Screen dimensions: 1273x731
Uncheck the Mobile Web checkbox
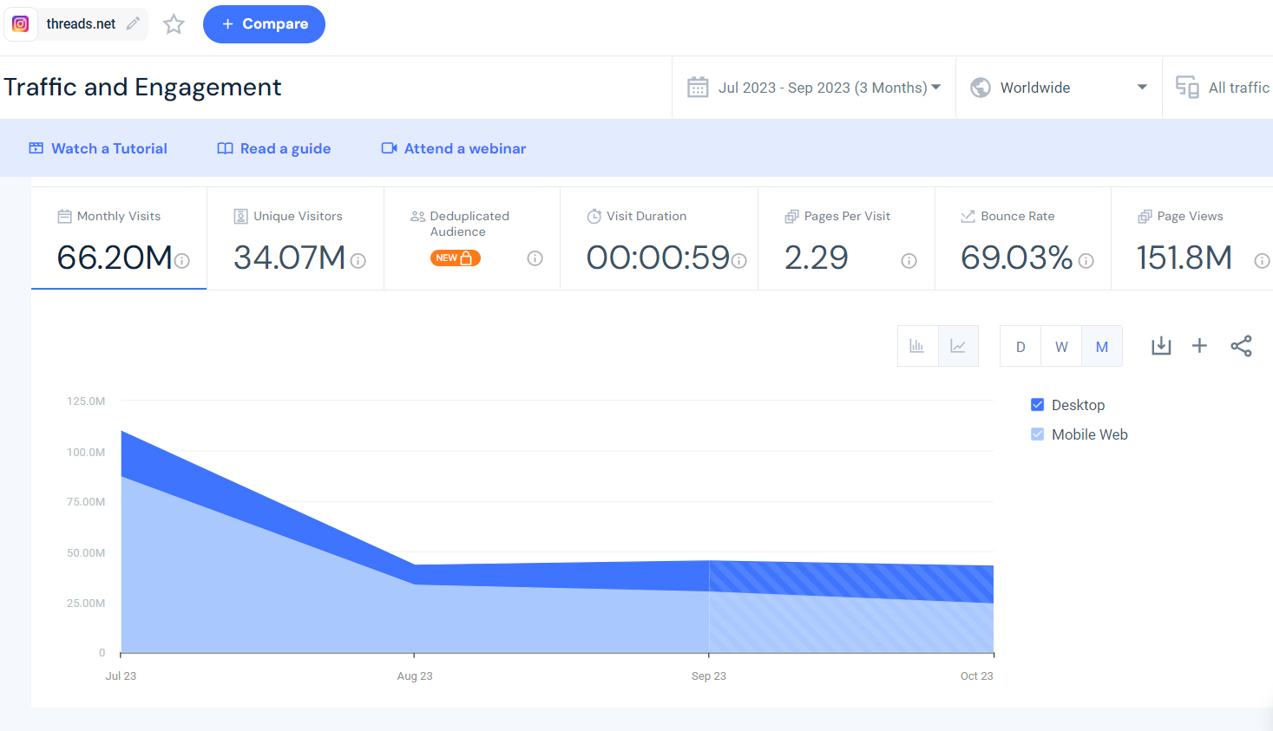click(1037, 434)
